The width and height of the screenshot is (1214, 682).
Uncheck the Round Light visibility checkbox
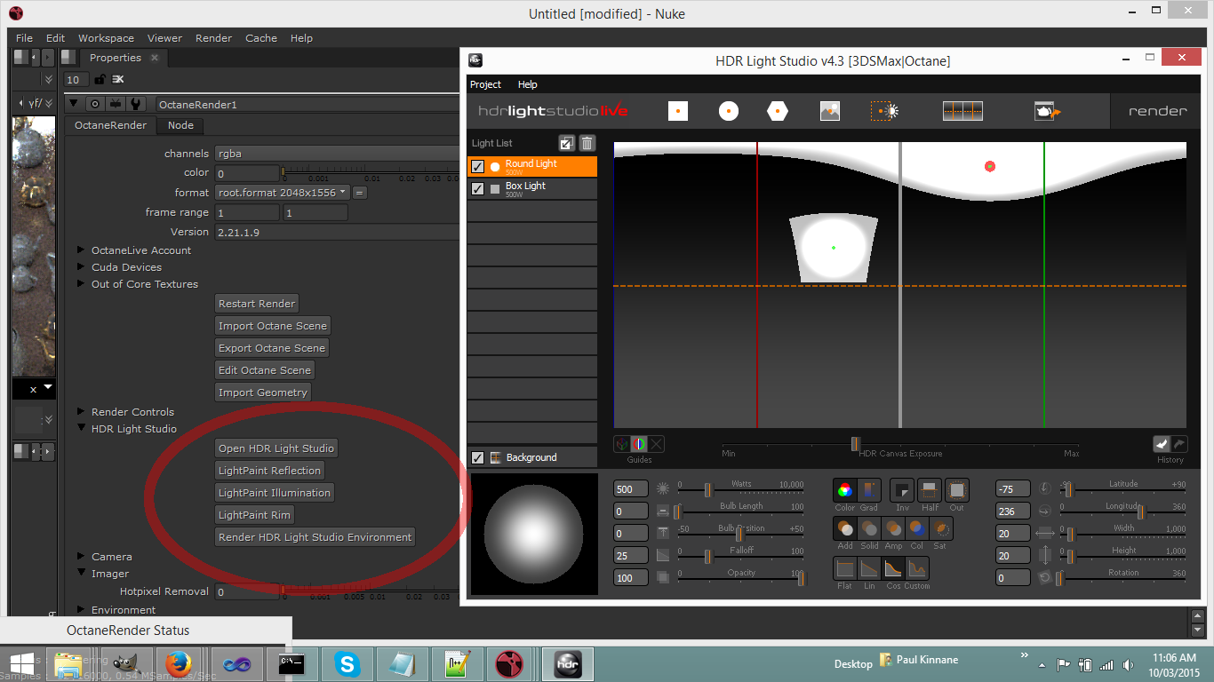pos(477,167)
